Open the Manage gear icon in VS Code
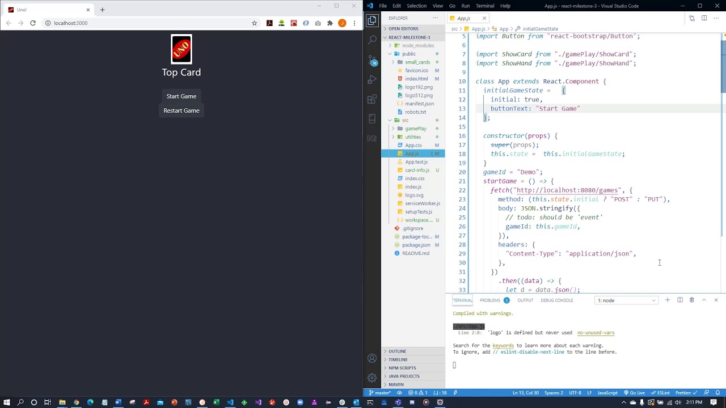 coord(372,378)
